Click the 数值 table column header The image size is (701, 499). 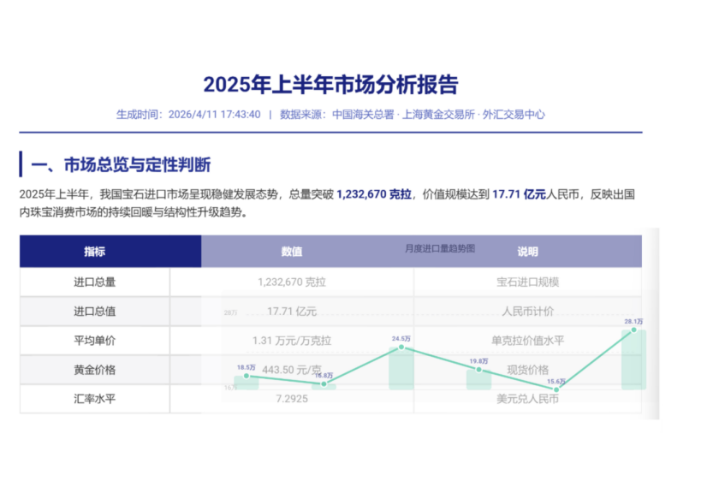point(292,252)
